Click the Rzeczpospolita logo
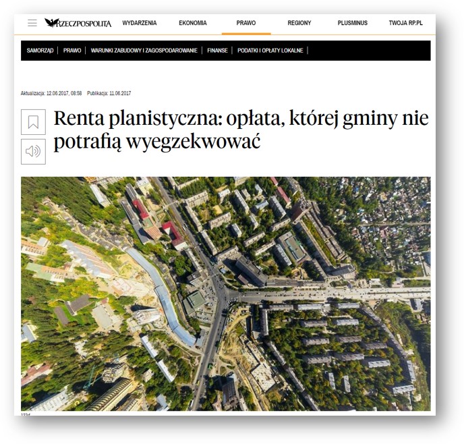 tap(78, 23)
